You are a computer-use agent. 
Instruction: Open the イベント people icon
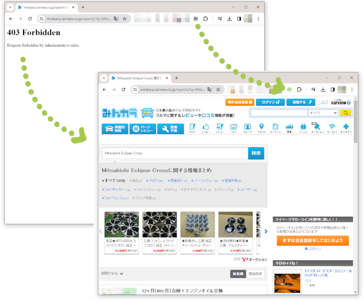point(303,128)
